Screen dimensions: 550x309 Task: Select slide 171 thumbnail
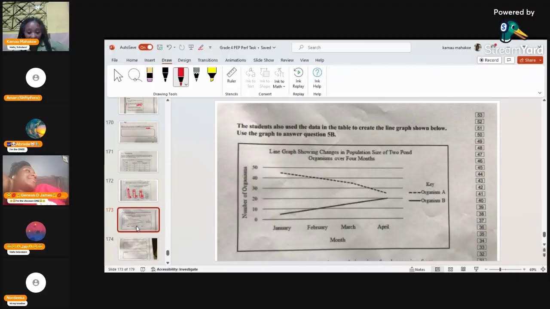tap(138, 161)
